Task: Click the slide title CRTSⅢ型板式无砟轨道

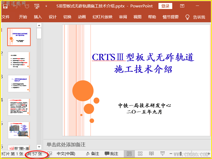Action: (x=143, y=57)
